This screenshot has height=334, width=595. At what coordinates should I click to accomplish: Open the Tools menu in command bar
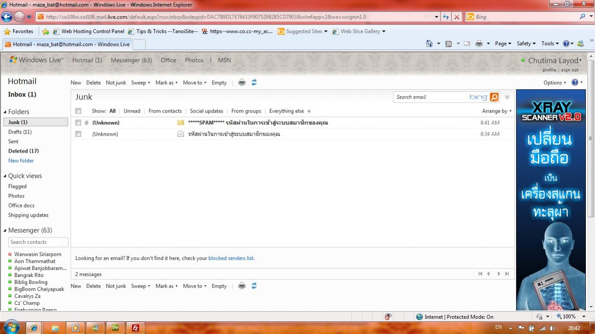550,43
